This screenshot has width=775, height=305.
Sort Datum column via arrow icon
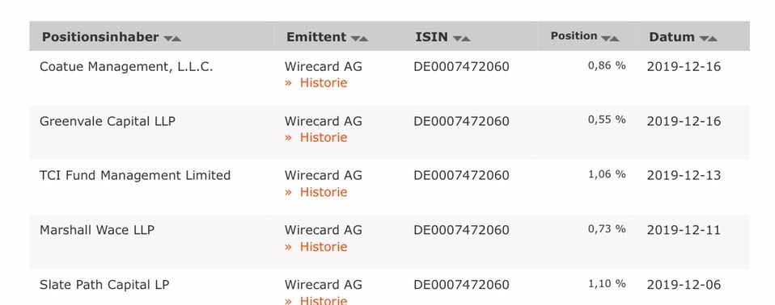pos(708,39)
